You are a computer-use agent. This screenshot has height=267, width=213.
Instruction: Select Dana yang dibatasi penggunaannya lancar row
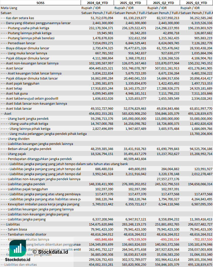(x=106, y=23)
